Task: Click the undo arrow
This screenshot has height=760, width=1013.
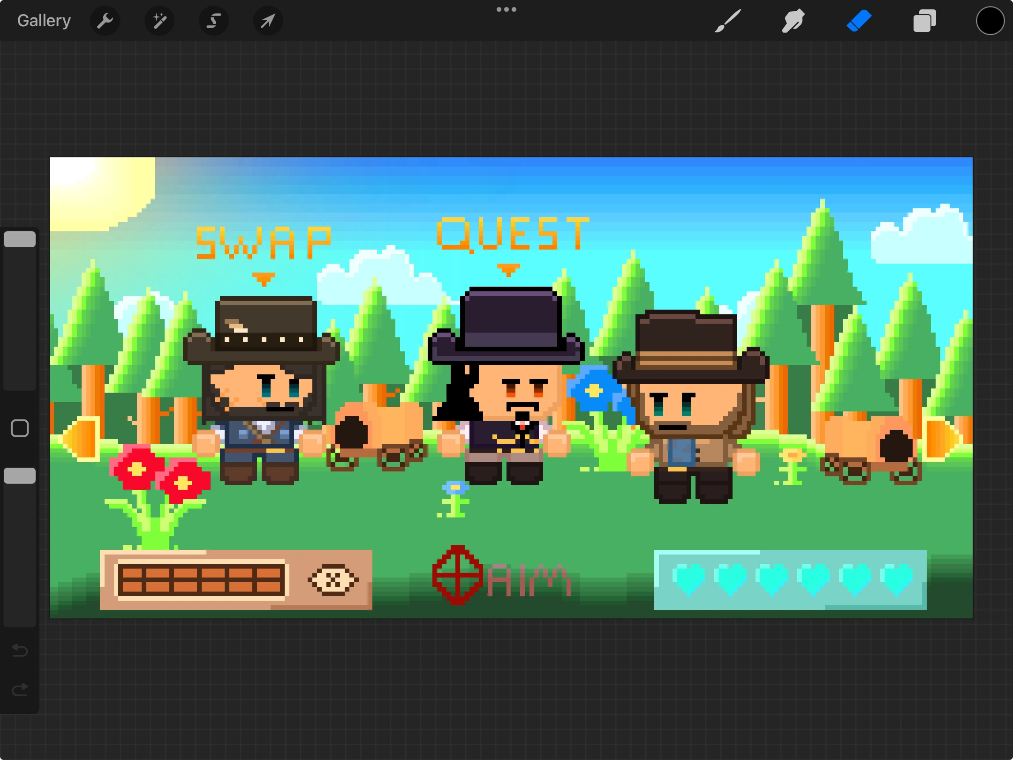Action: 20,650
